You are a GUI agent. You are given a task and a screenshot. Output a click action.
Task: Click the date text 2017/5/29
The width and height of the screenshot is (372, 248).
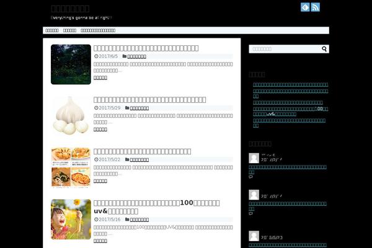pos(110,108)
